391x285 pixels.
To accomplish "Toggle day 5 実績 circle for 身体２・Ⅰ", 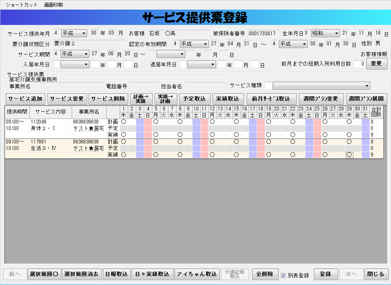I will pos(156,135).
